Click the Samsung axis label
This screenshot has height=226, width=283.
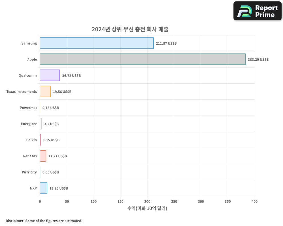tap(29, 43)
